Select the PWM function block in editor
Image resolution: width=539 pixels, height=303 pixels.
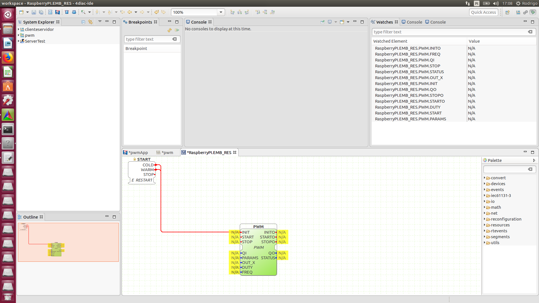click(258, 250)
